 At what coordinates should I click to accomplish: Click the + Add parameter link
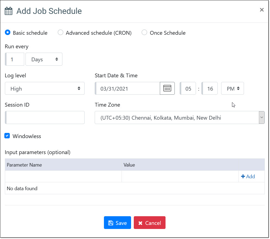point(248,177)
